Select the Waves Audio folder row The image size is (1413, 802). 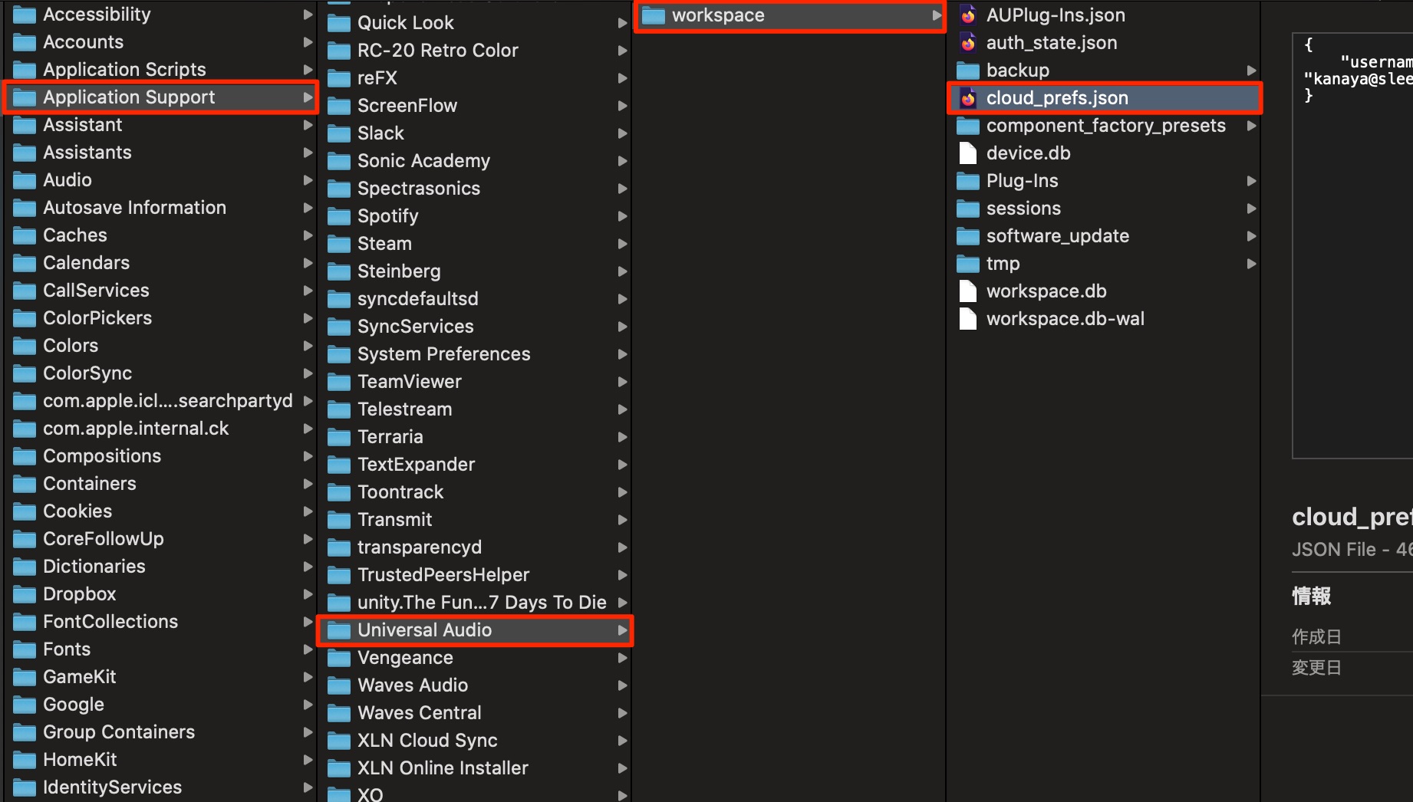pyautogui.click(x=476, y=685)
